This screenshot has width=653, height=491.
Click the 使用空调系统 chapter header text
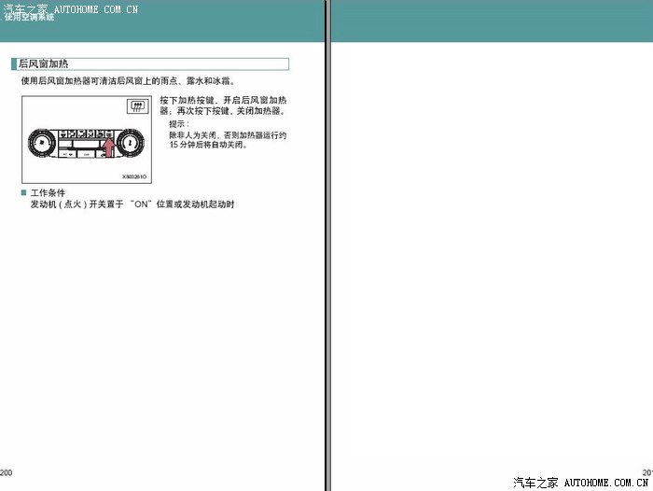pyautogui.click(x=28, y=17)
